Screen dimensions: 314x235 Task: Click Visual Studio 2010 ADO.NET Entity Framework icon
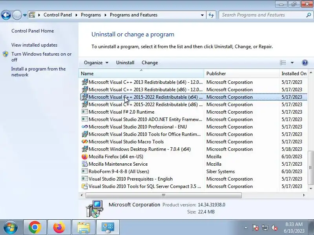tap(85, 119)
